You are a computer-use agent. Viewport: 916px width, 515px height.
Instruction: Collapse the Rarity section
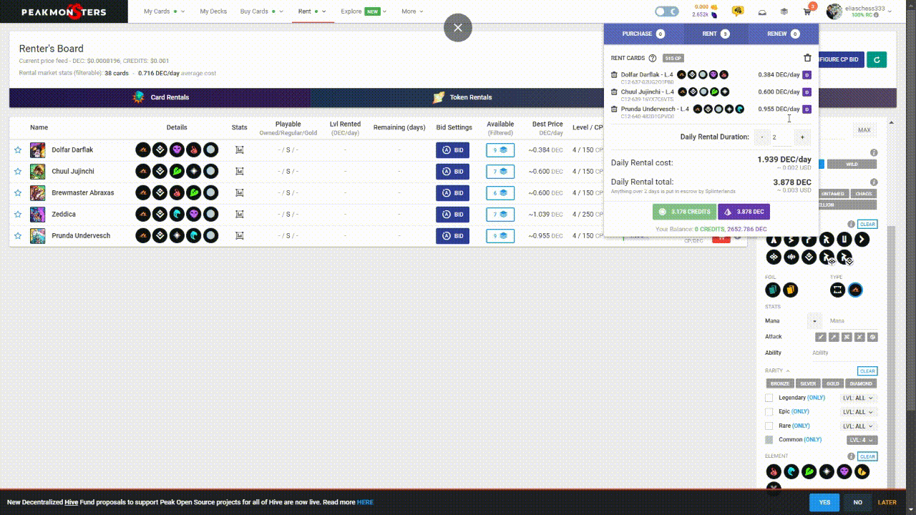coord(777,371)
